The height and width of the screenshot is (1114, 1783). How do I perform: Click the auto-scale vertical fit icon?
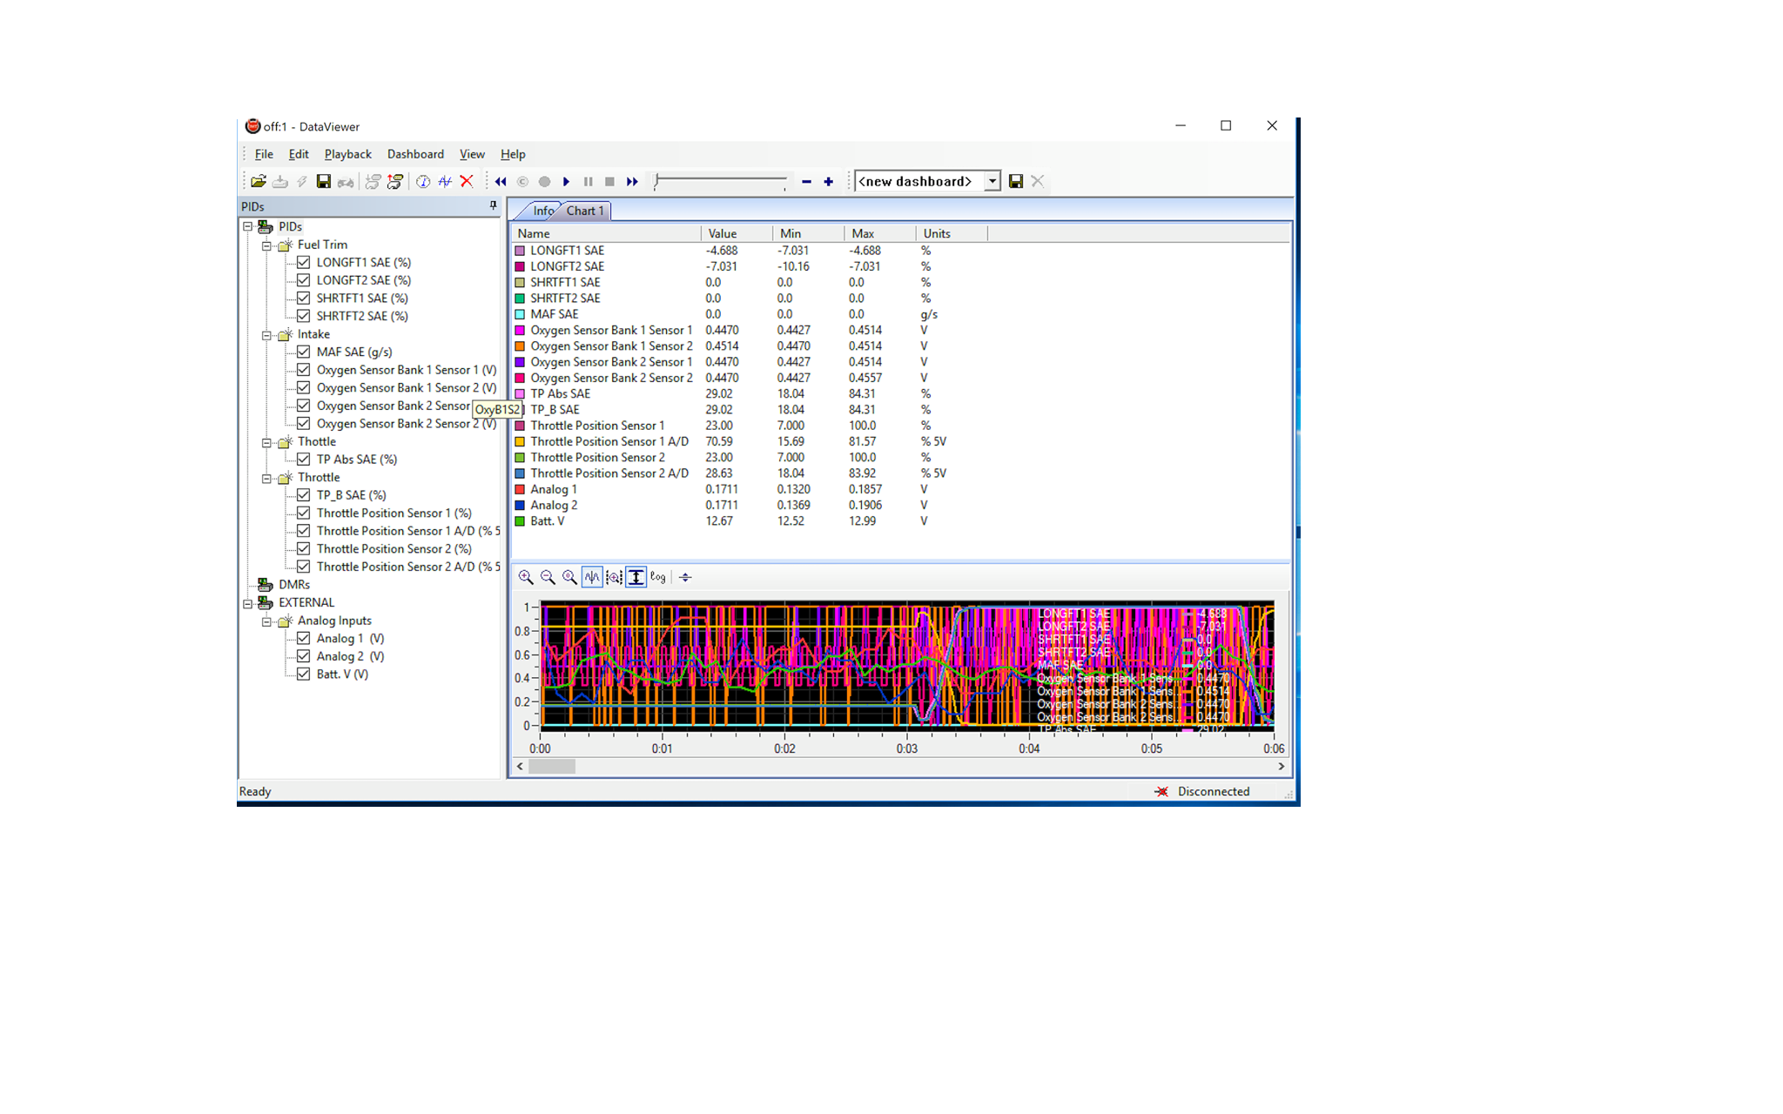[x=636, y=577]
